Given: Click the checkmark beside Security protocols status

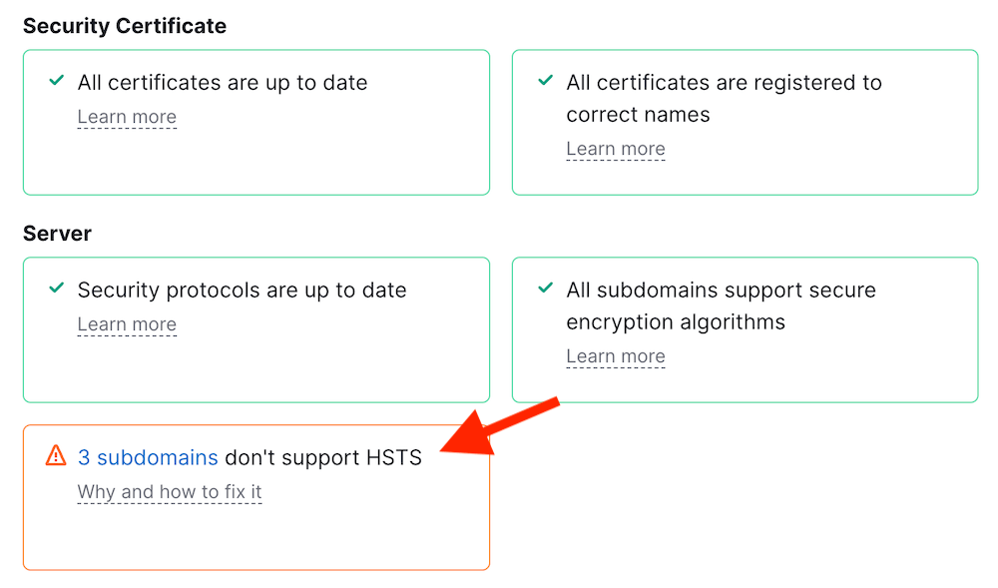Looking at the screenshot, I should (57, 289).
